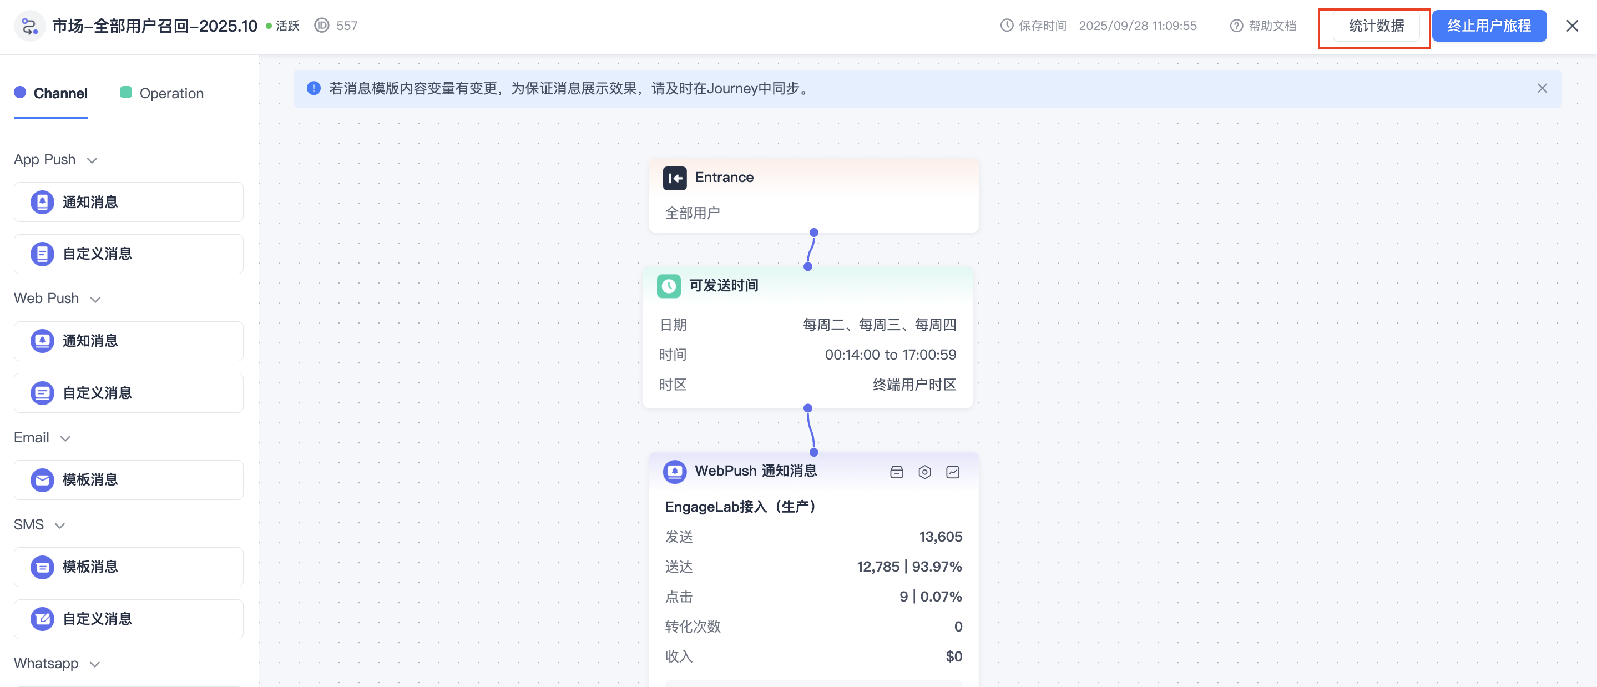
Task: Click the green clock icon on 可发送时间 node
Action: [x=668, y=286]
